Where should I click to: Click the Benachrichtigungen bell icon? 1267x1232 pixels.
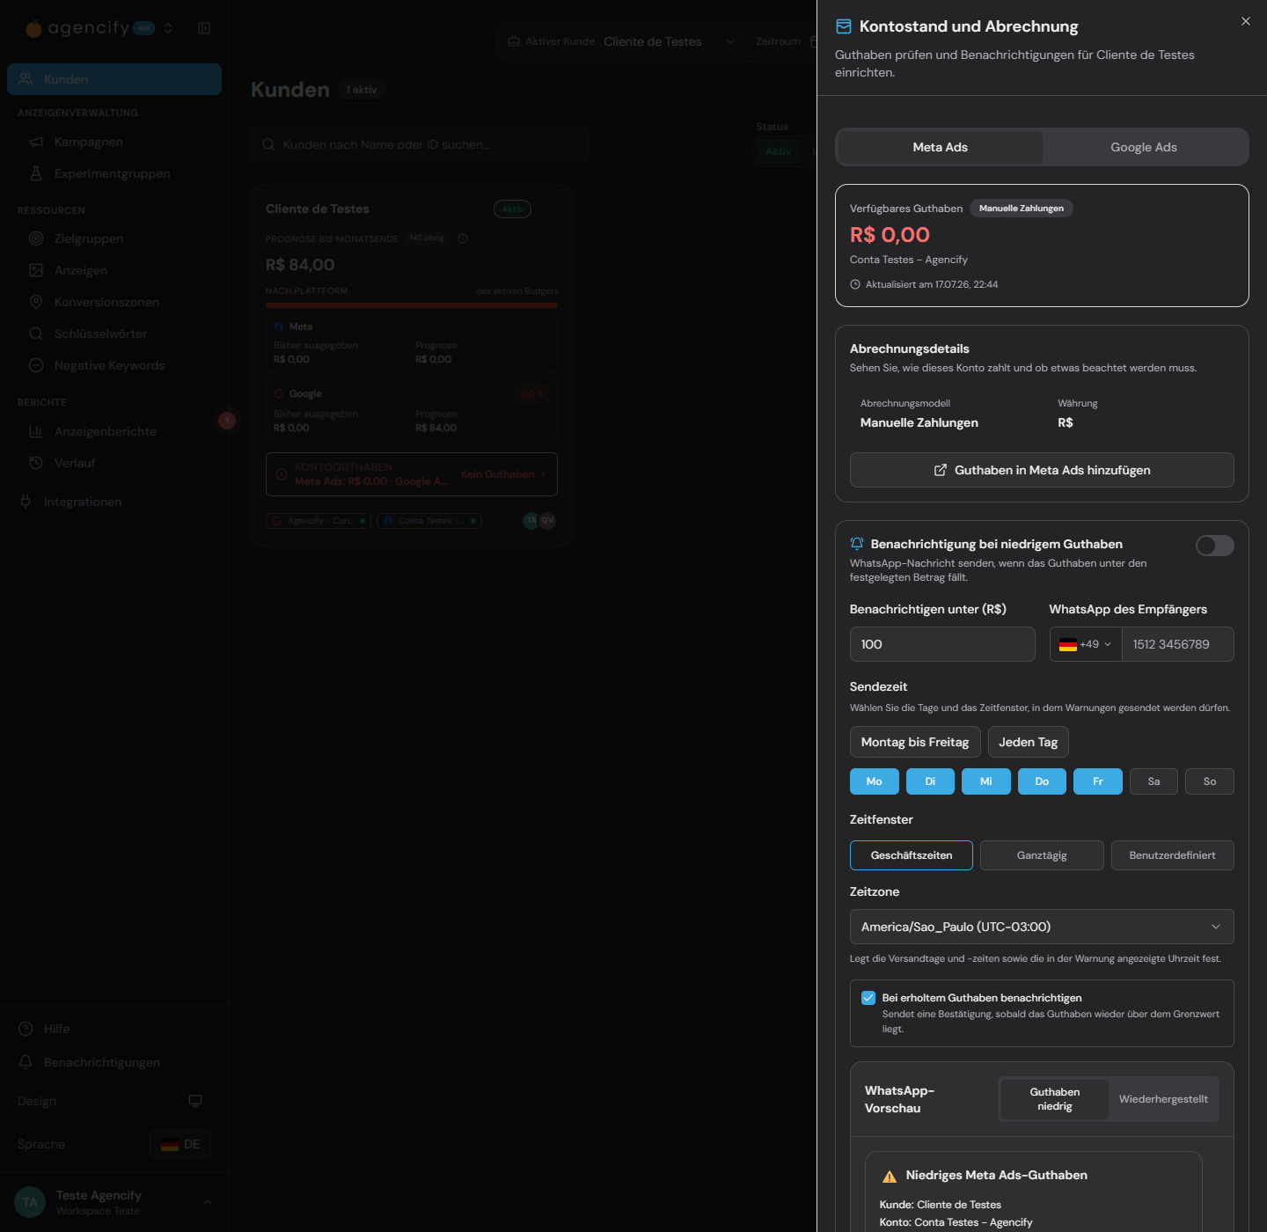(x=26, y=1062)
